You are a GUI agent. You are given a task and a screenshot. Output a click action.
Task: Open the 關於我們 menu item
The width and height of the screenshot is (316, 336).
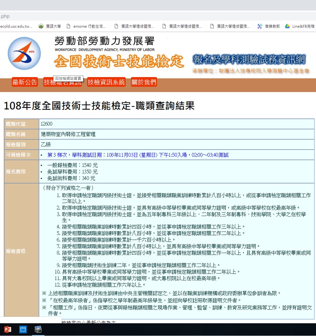pyautogui.click(x=144, y=82)
